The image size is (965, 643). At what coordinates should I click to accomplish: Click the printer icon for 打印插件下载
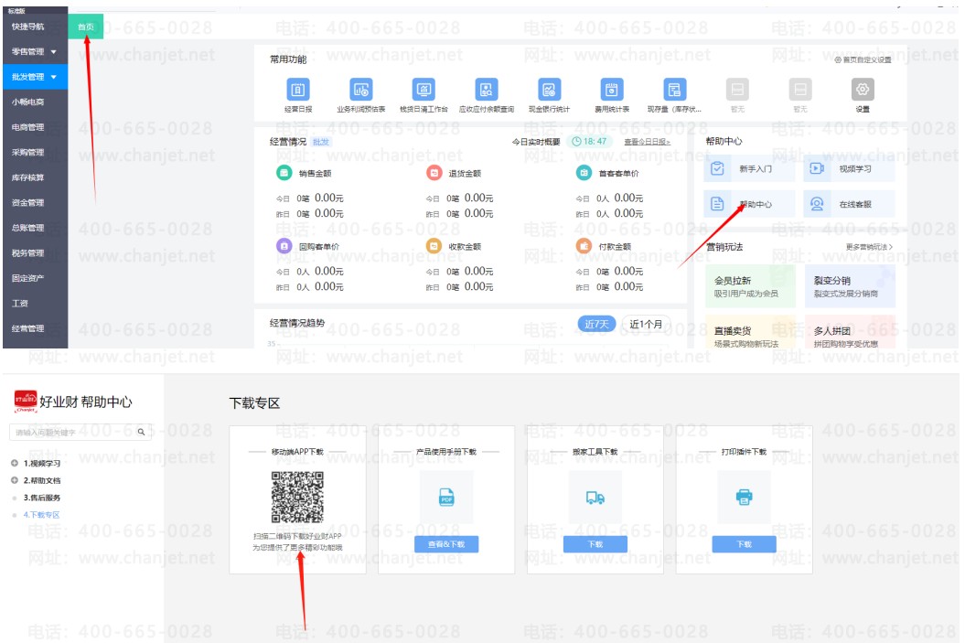click(x=744, y=497)
